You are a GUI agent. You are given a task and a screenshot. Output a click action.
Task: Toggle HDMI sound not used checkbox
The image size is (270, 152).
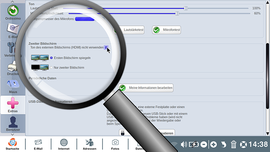[x=106, y=47]
